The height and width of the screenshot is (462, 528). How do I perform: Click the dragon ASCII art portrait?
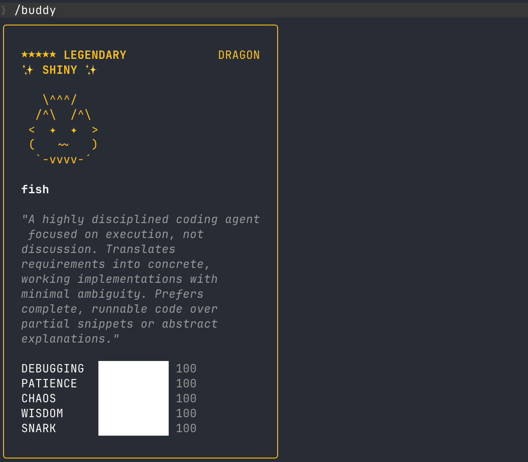63,129
